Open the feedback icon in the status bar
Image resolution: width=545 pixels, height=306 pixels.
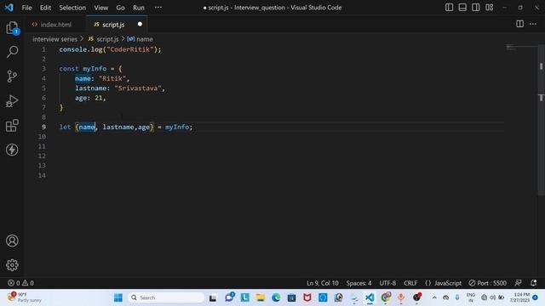(x=519, y=283)
